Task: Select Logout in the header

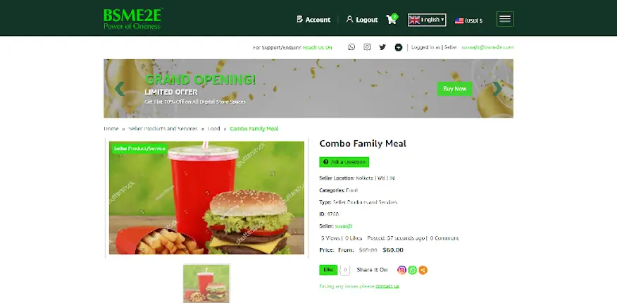Action: 362,20
